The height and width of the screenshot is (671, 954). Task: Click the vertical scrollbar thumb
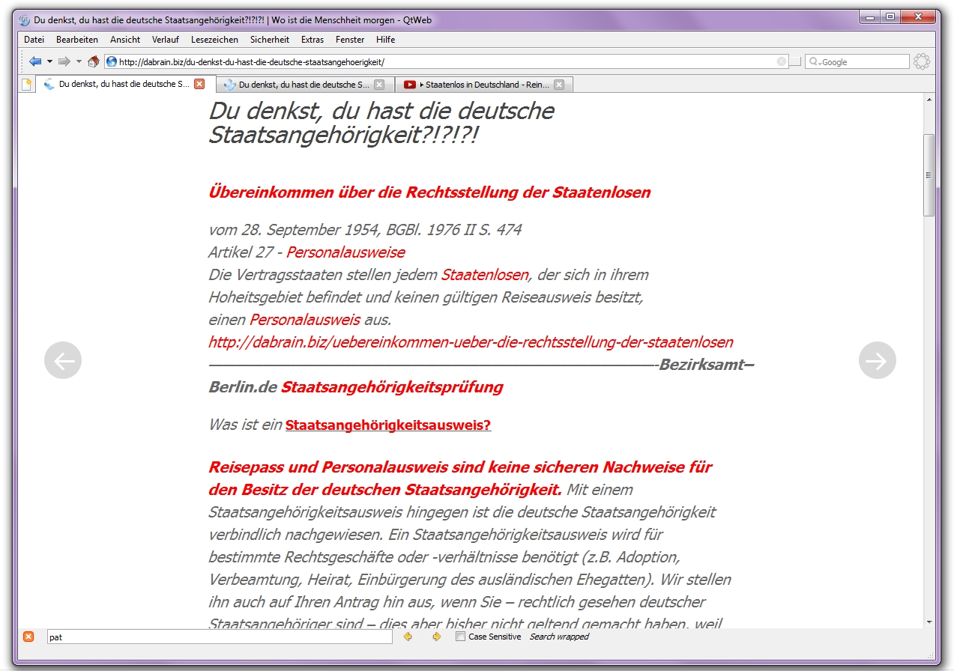pyautogui.click(x=929, y=174)
